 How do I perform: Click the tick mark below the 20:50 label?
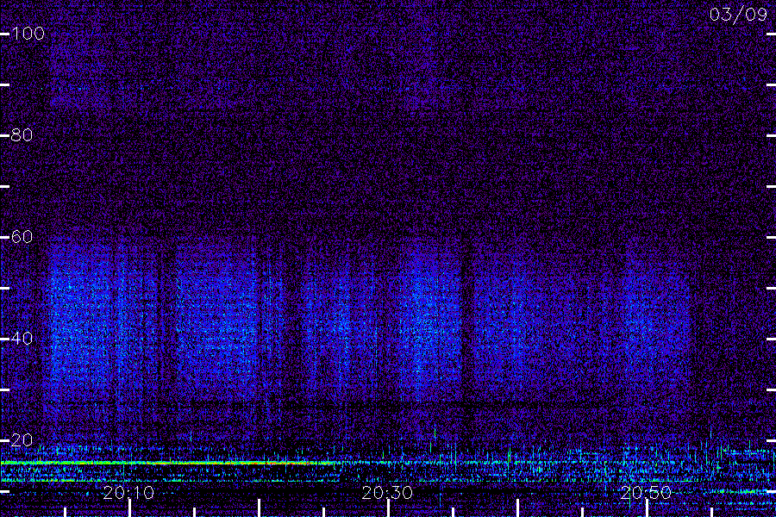[x=647, y=508]
